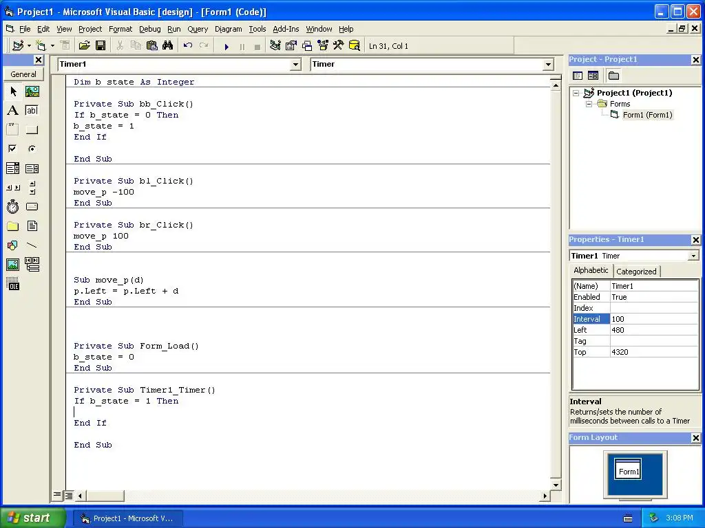Open Form Layout Window from toolbar
705x528 pixels.
click(307, 46)
